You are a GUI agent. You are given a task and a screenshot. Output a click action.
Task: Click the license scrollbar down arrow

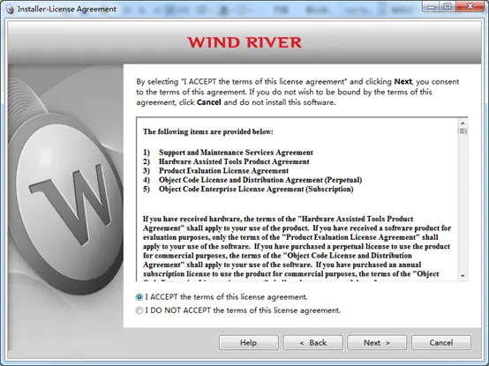463,276
